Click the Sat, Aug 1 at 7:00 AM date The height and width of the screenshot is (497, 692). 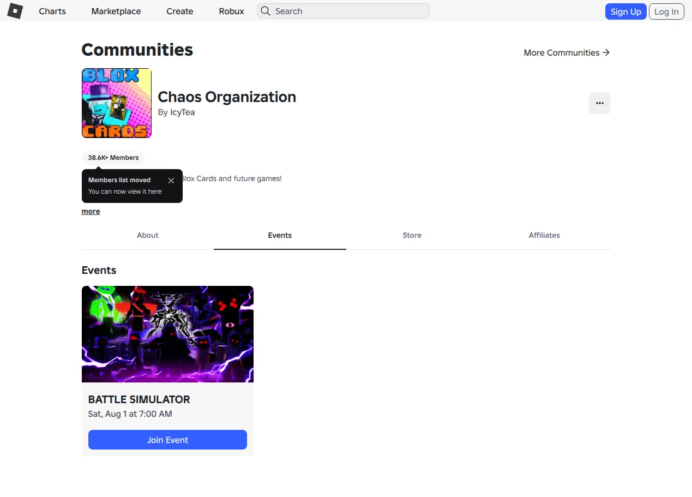pyautogui.click(x=130, y=414)
